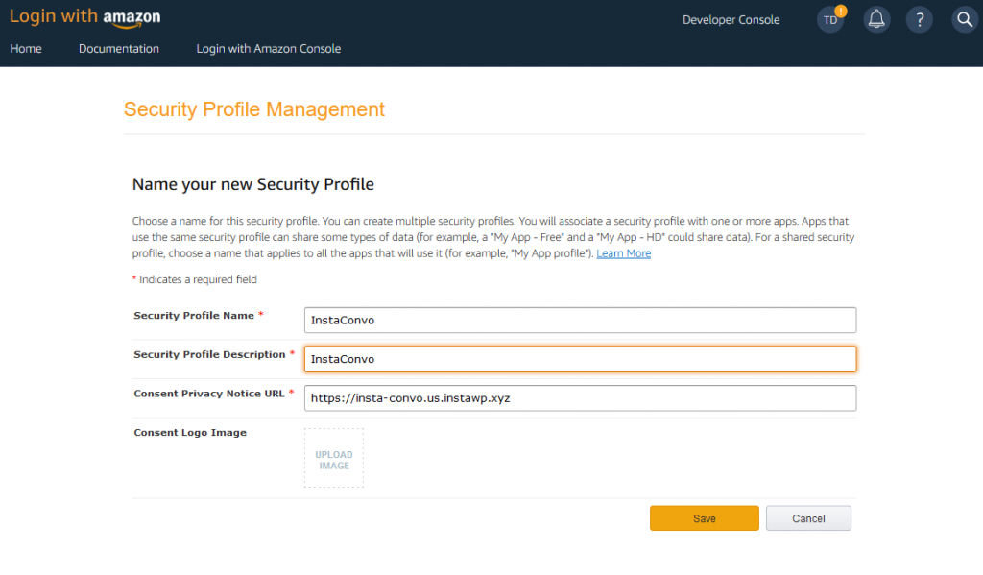This screenshot has width=983, height=575.
Task: Focus the Consent Privacy Notice URL field
Action: 580,398
